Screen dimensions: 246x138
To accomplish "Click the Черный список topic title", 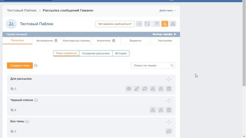I will pos(22,100).
